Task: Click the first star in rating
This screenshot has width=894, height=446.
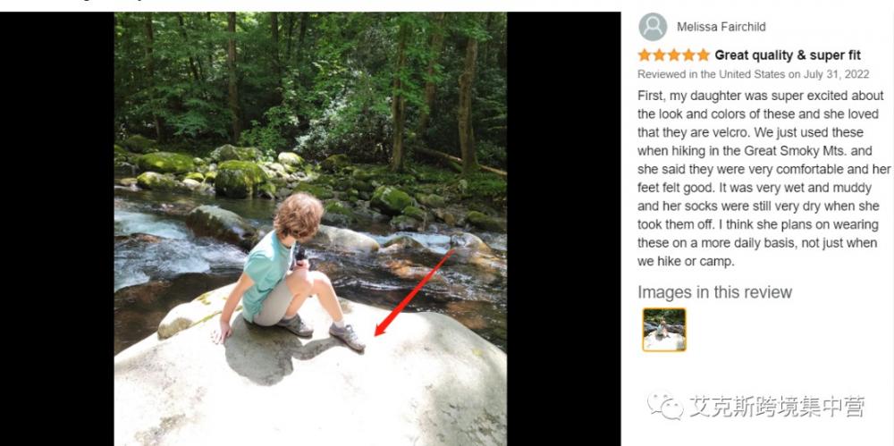Action: 645,55
